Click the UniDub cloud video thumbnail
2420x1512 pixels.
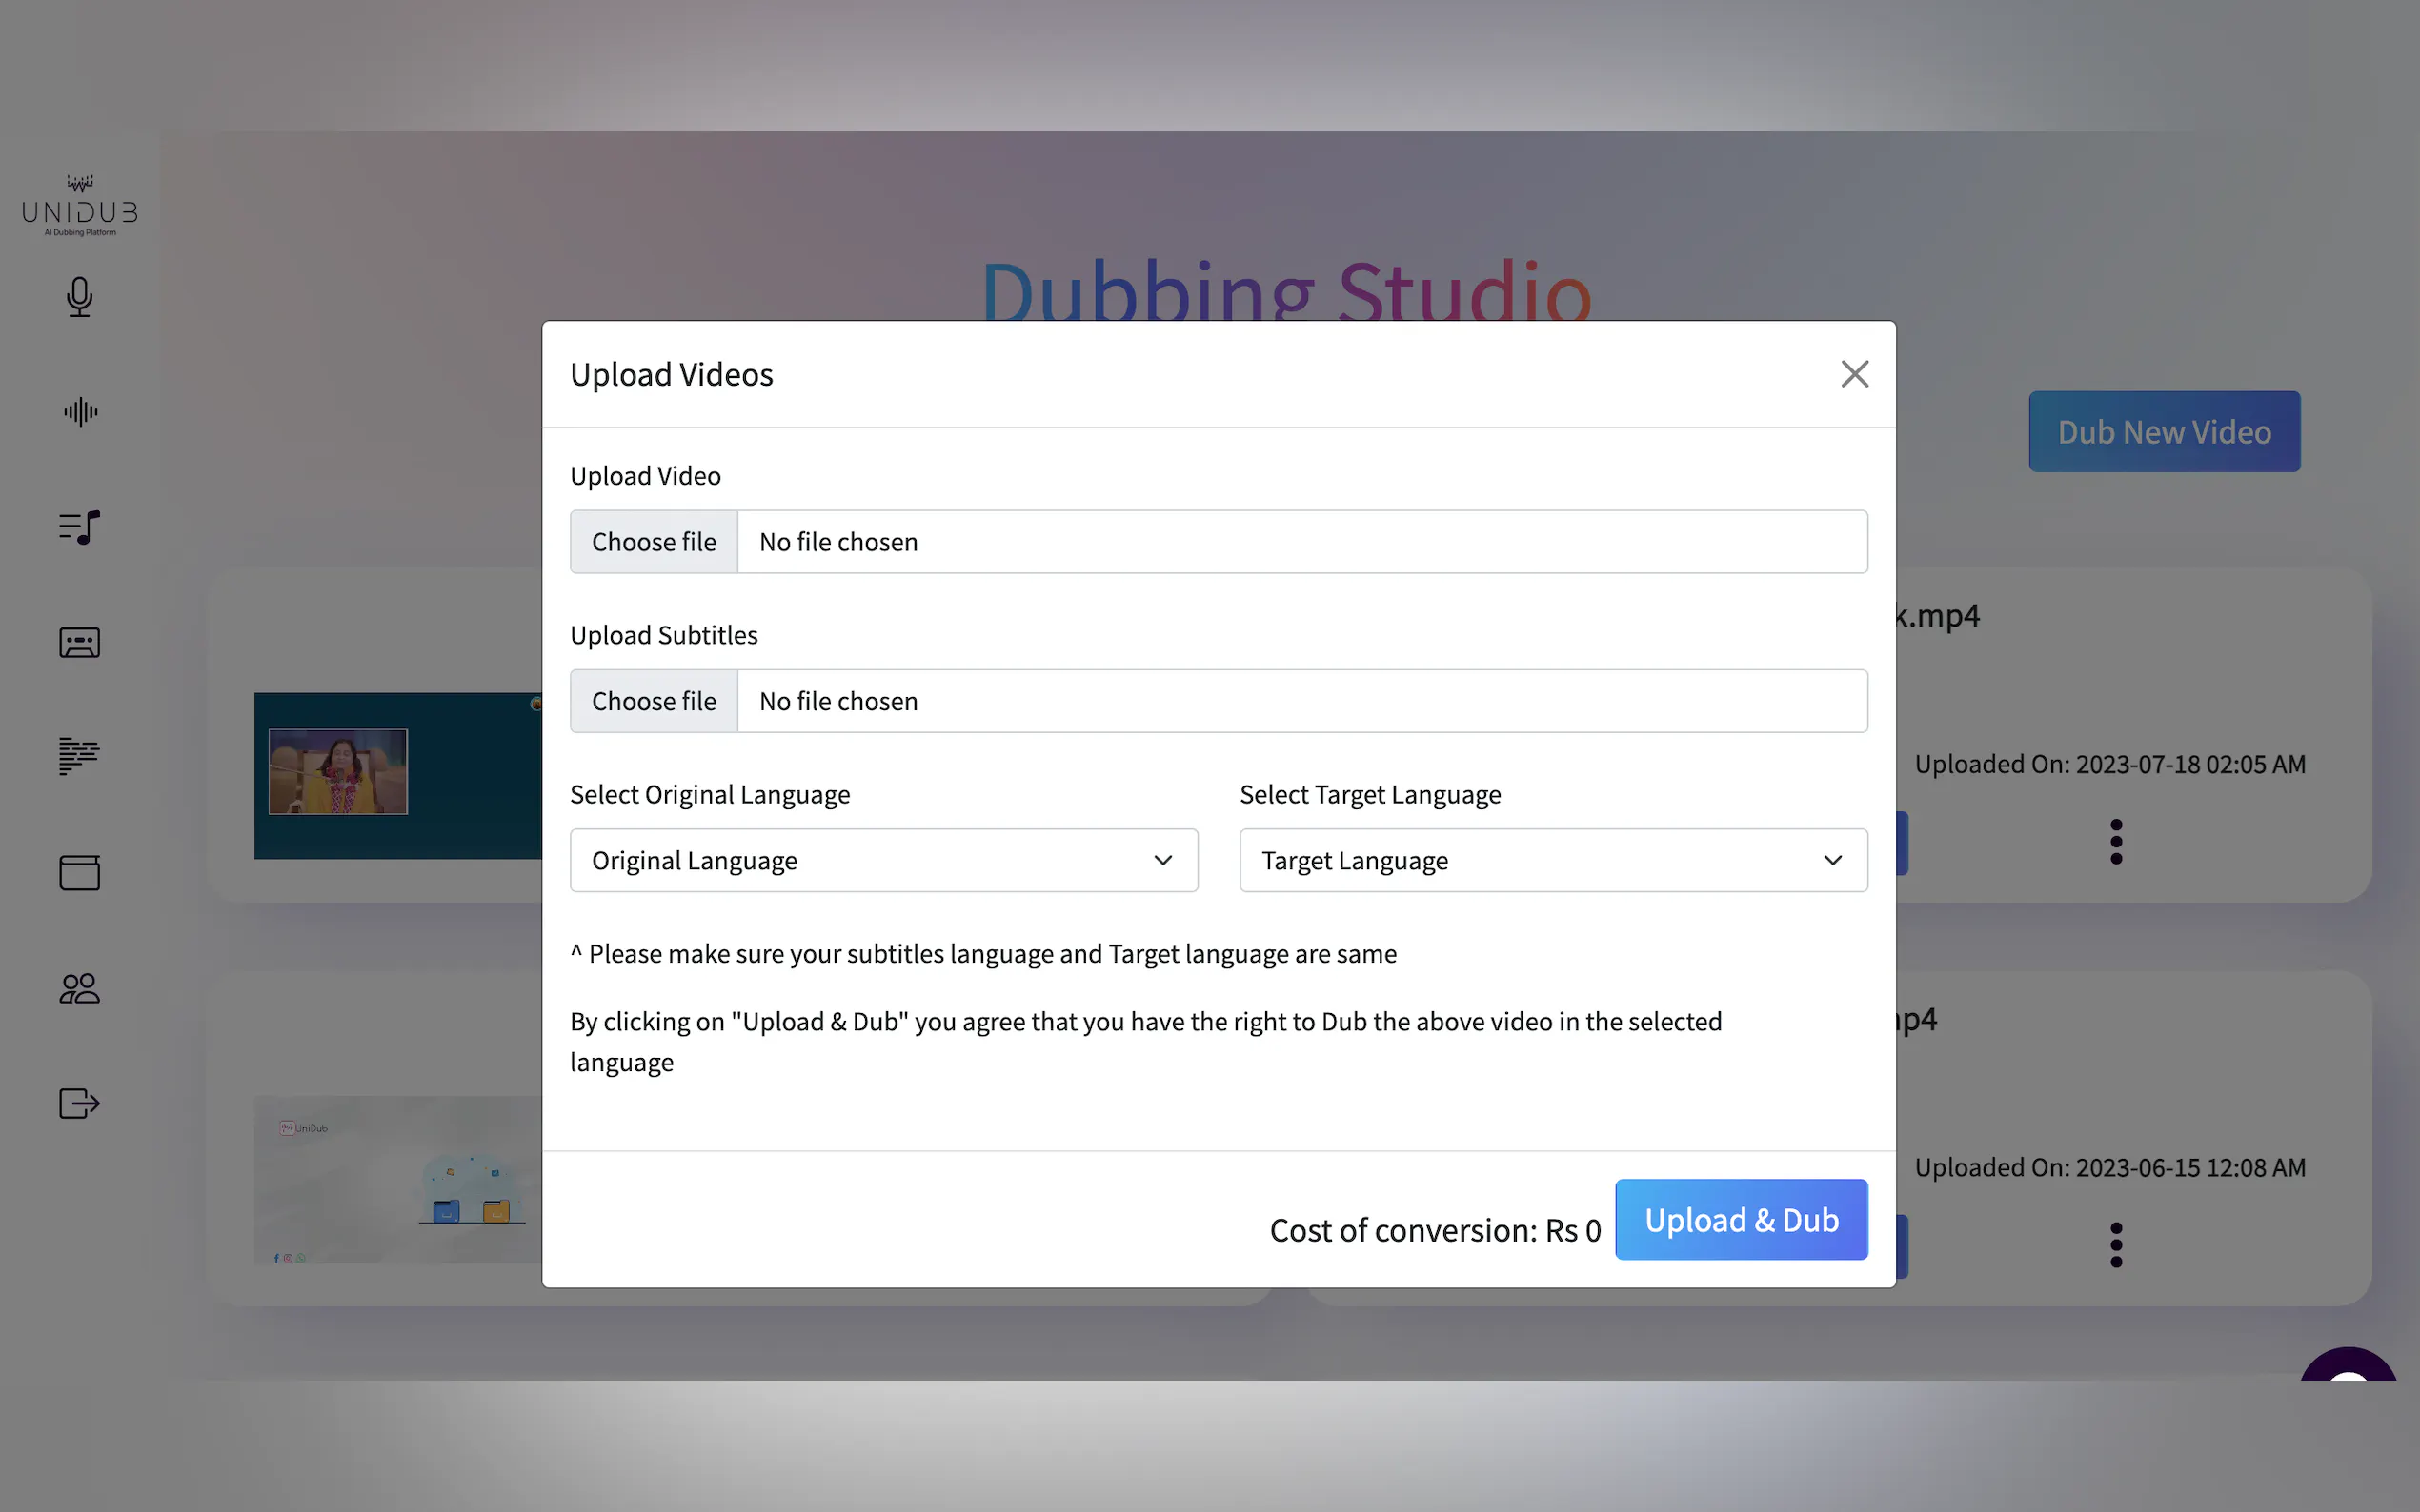click(x=398, y=1180)
